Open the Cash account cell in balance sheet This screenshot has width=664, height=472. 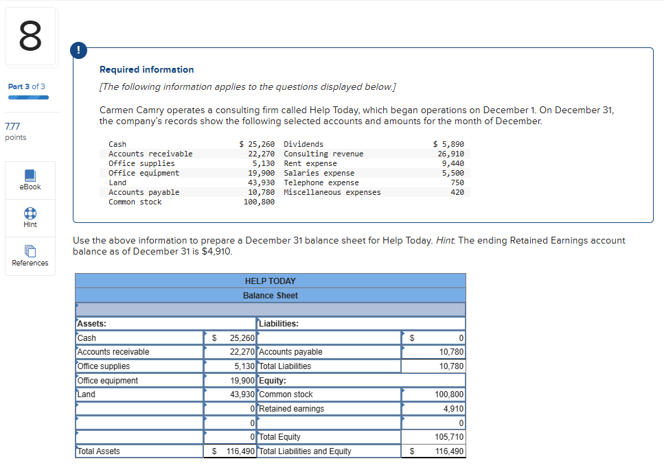(x=140, y=338)
